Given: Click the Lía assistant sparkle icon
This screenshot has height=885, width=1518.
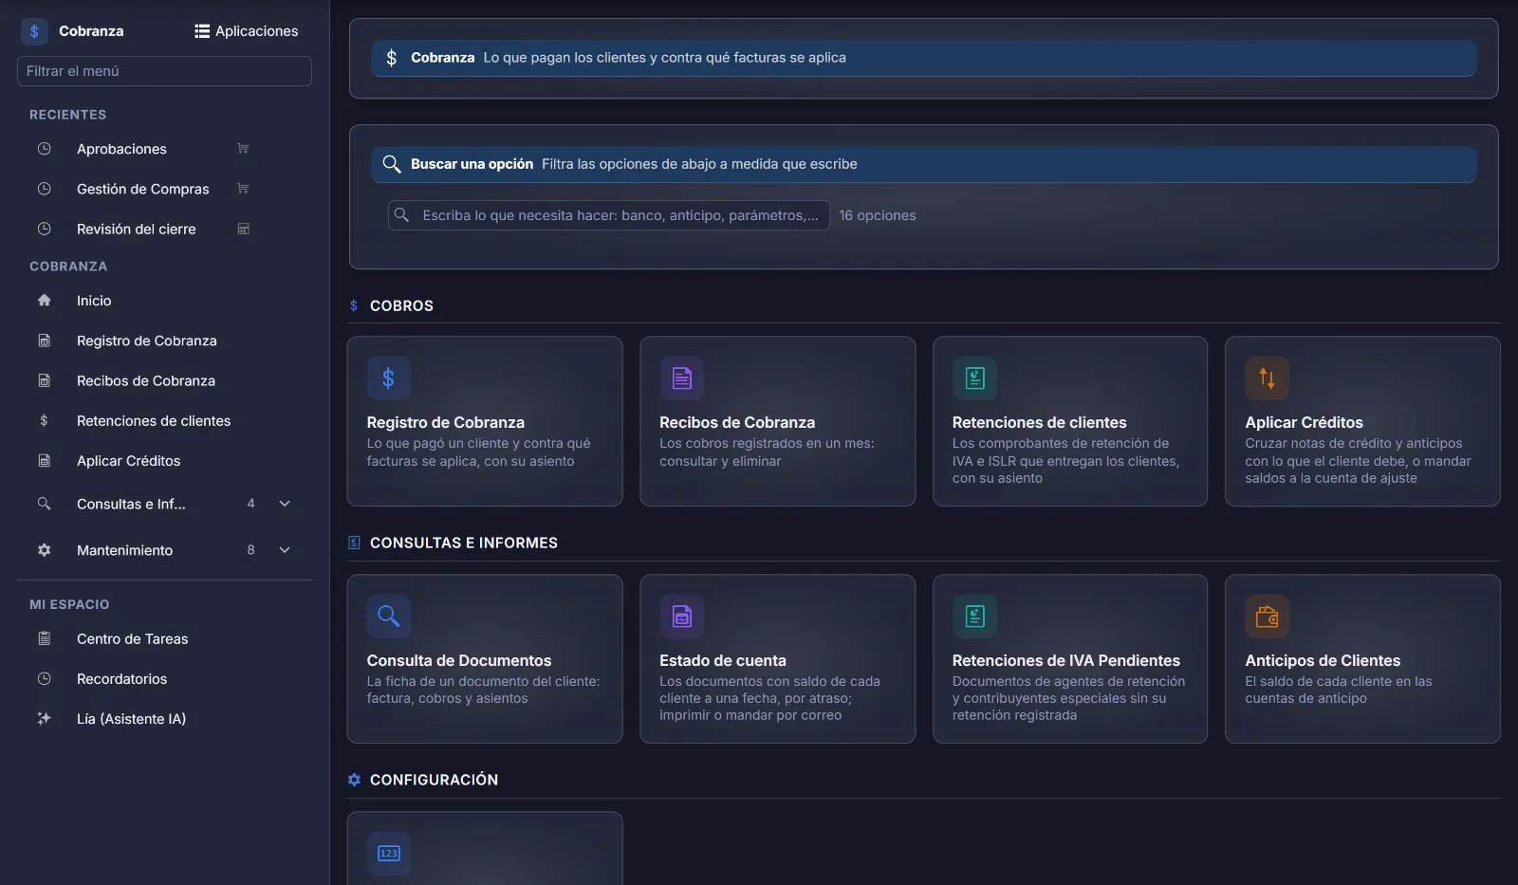Looking at the screenshot, I should click(44, 718).
